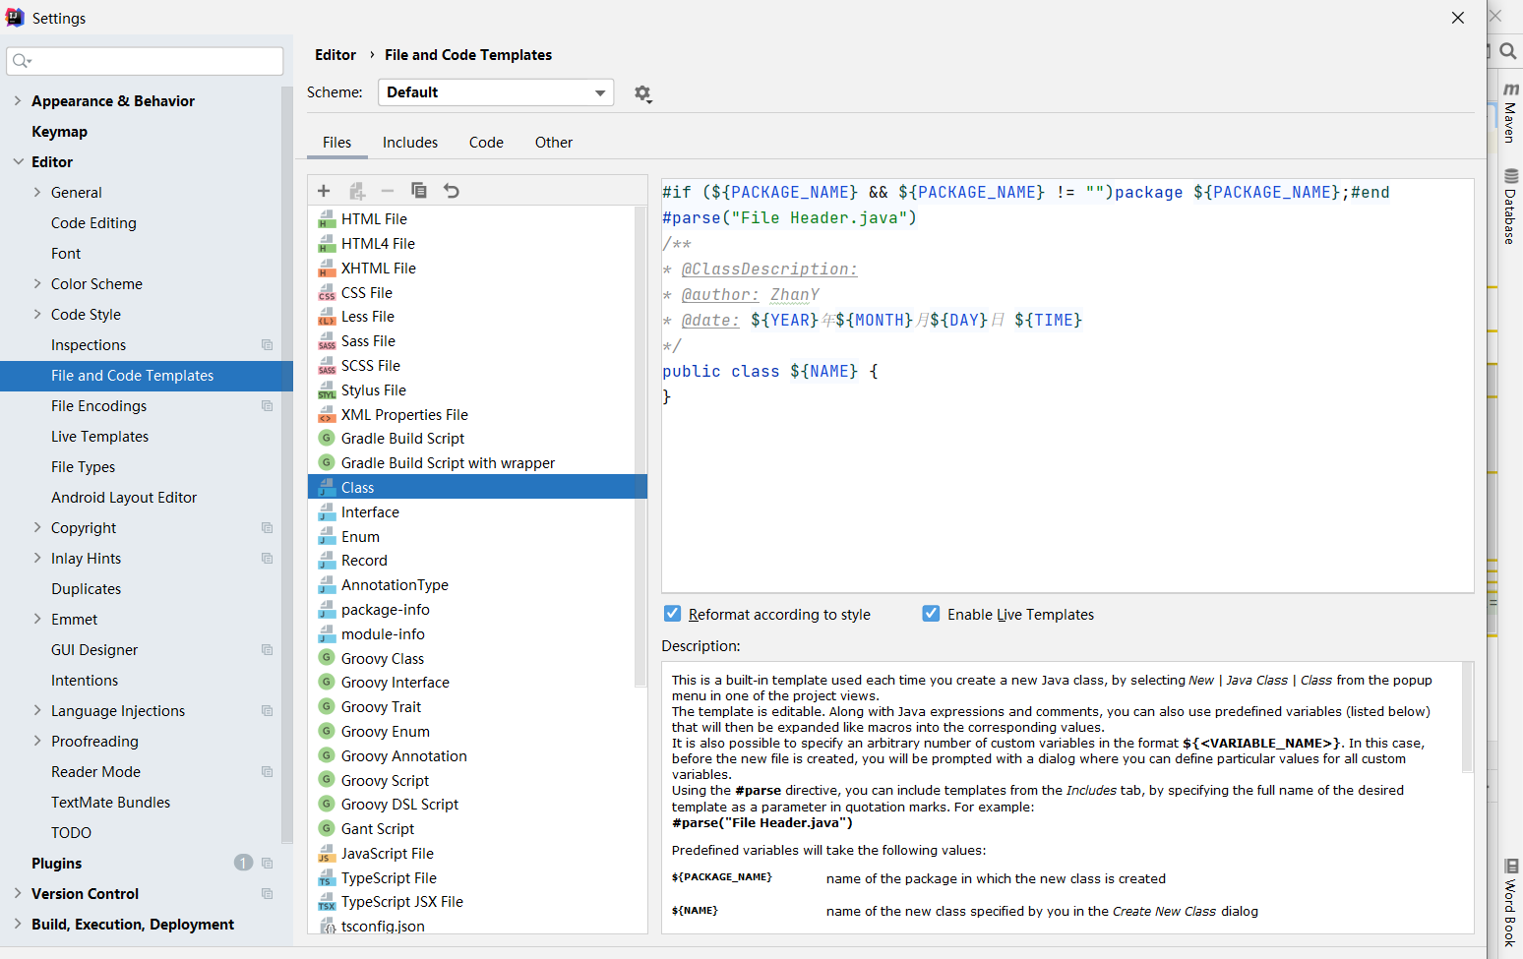
Task: Click the CSS File template icon
Action: pyautogui.click(x=327, y=293)
